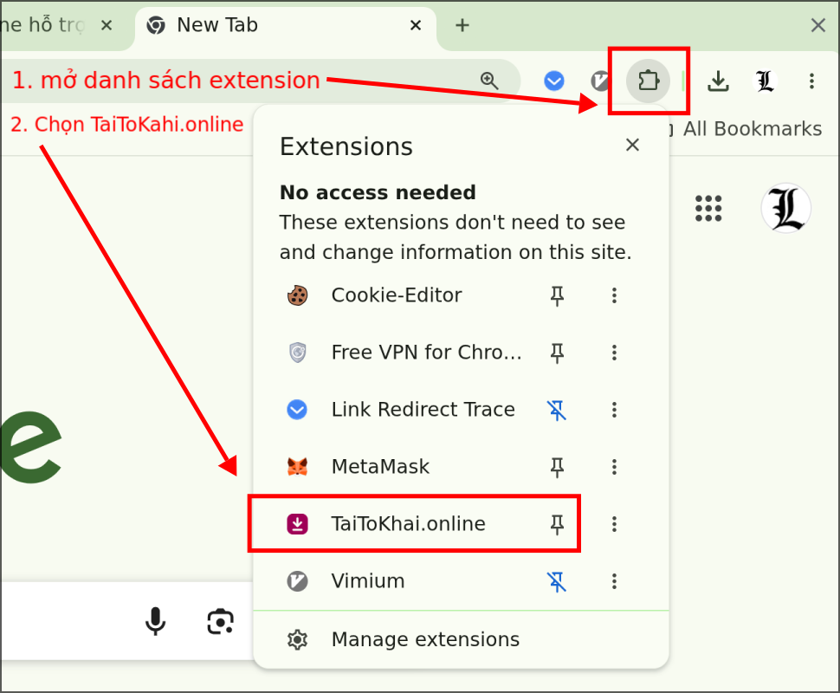This screenshot has width=840, height=693.
Task: Open the Extensions puzzle-piece toolbar button
Action: (649, 81)
